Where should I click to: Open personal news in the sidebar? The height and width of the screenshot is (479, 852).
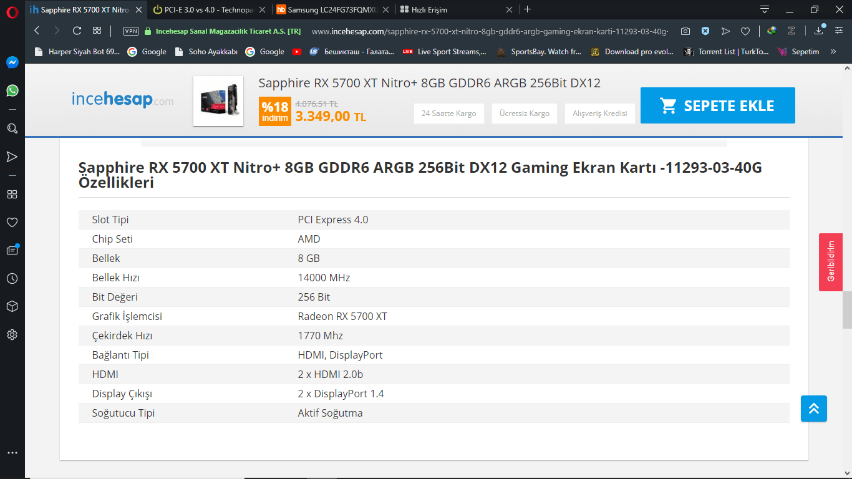(x=12, y=250)
